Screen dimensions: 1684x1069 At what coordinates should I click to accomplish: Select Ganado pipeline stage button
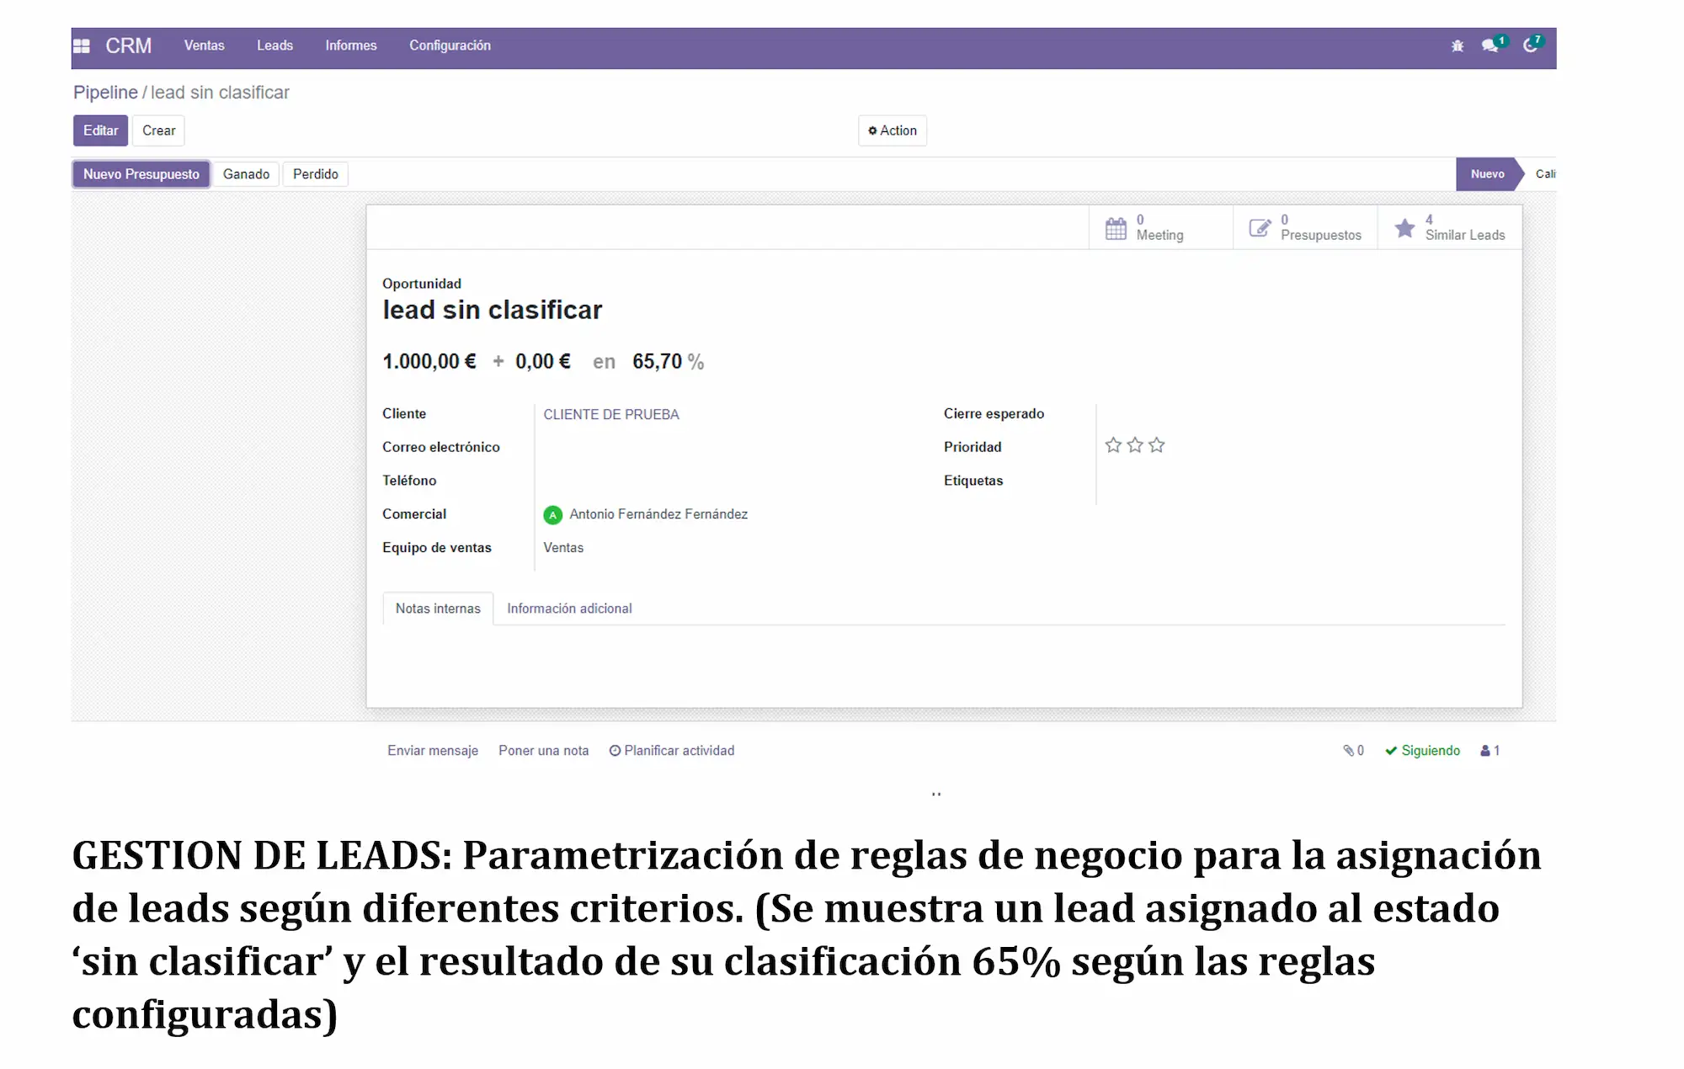click(246, 173)
